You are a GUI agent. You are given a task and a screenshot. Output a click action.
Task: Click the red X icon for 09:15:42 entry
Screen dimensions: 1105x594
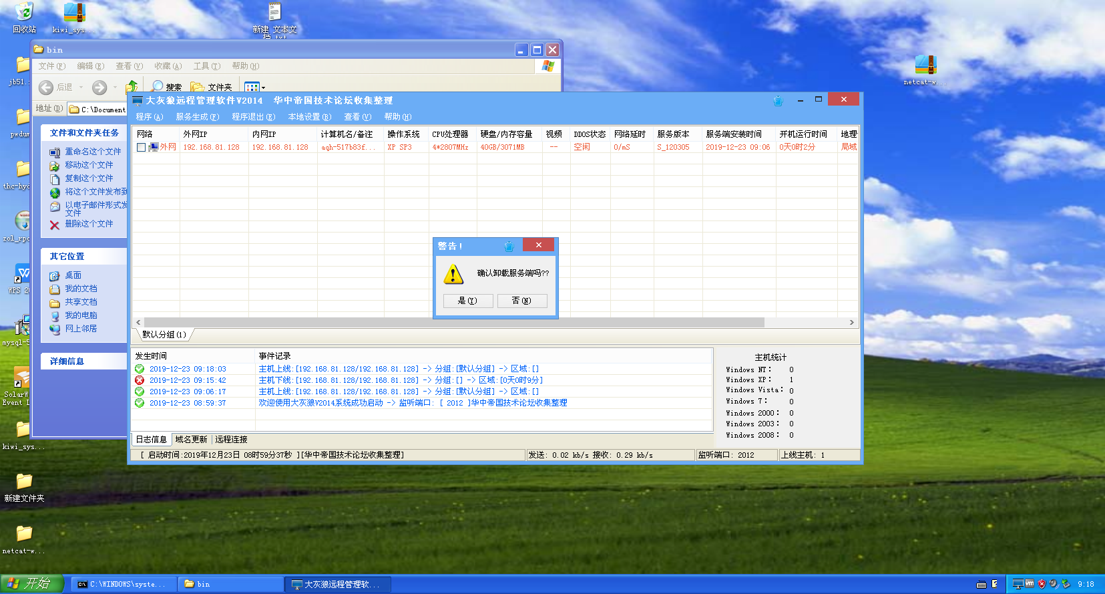pos(140,380)
